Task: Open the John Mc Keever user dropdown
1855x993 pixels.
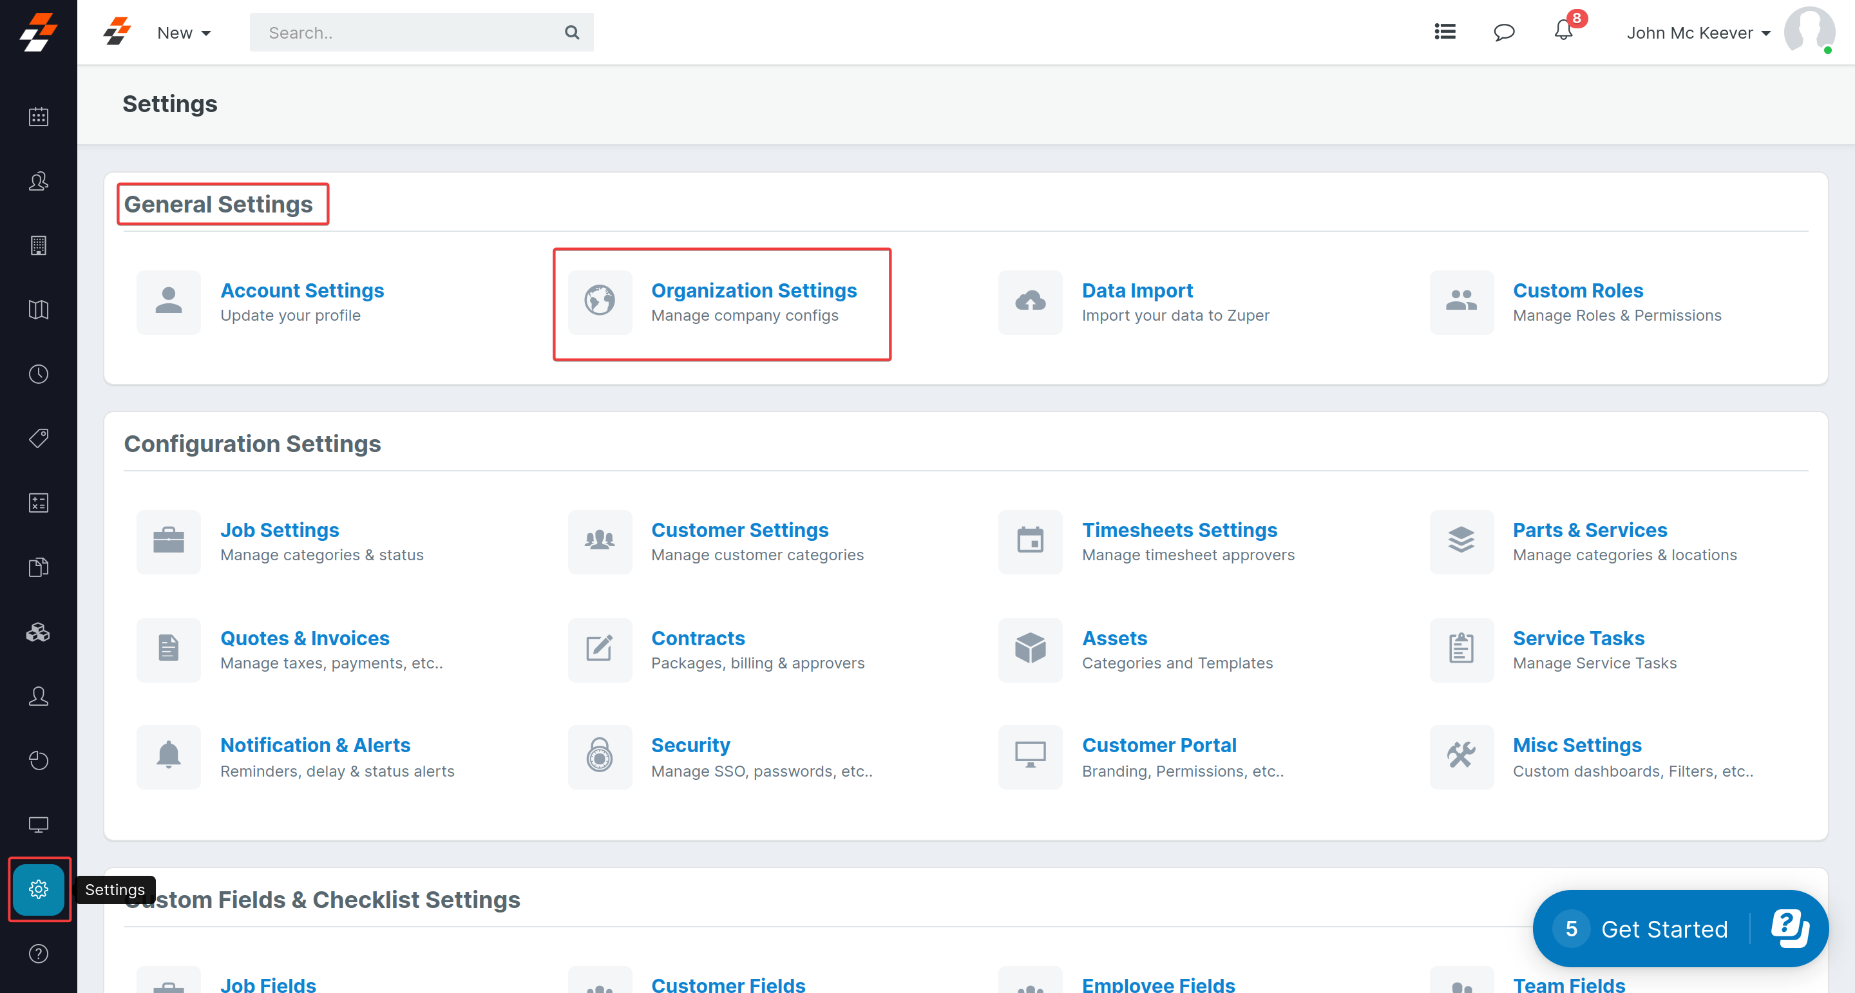Action: pos(1697,33)
